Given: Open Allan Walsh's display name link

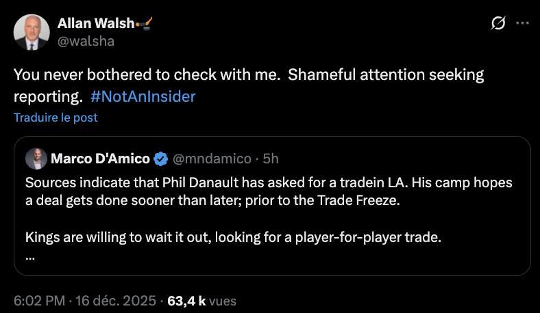Looking at the screenshot, I should point(95,24).
